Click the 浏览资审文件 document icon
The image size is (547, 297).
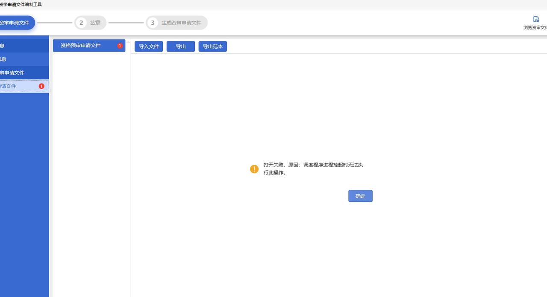pyautogui.click(x=536, y=19)
